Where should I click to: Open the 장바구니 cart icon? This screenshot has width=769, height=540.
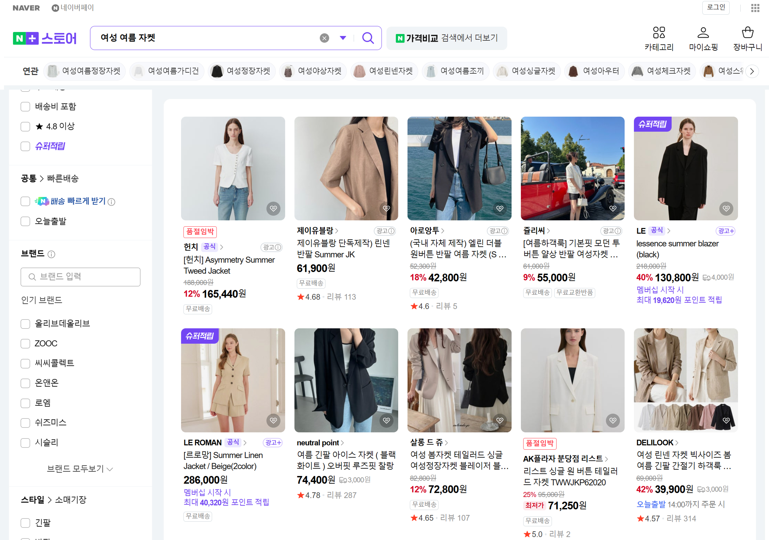point(747,39)
